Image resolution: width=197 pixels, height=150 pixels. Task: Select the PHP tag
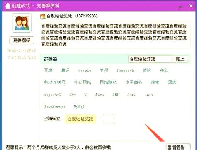[x=116, y=95]
